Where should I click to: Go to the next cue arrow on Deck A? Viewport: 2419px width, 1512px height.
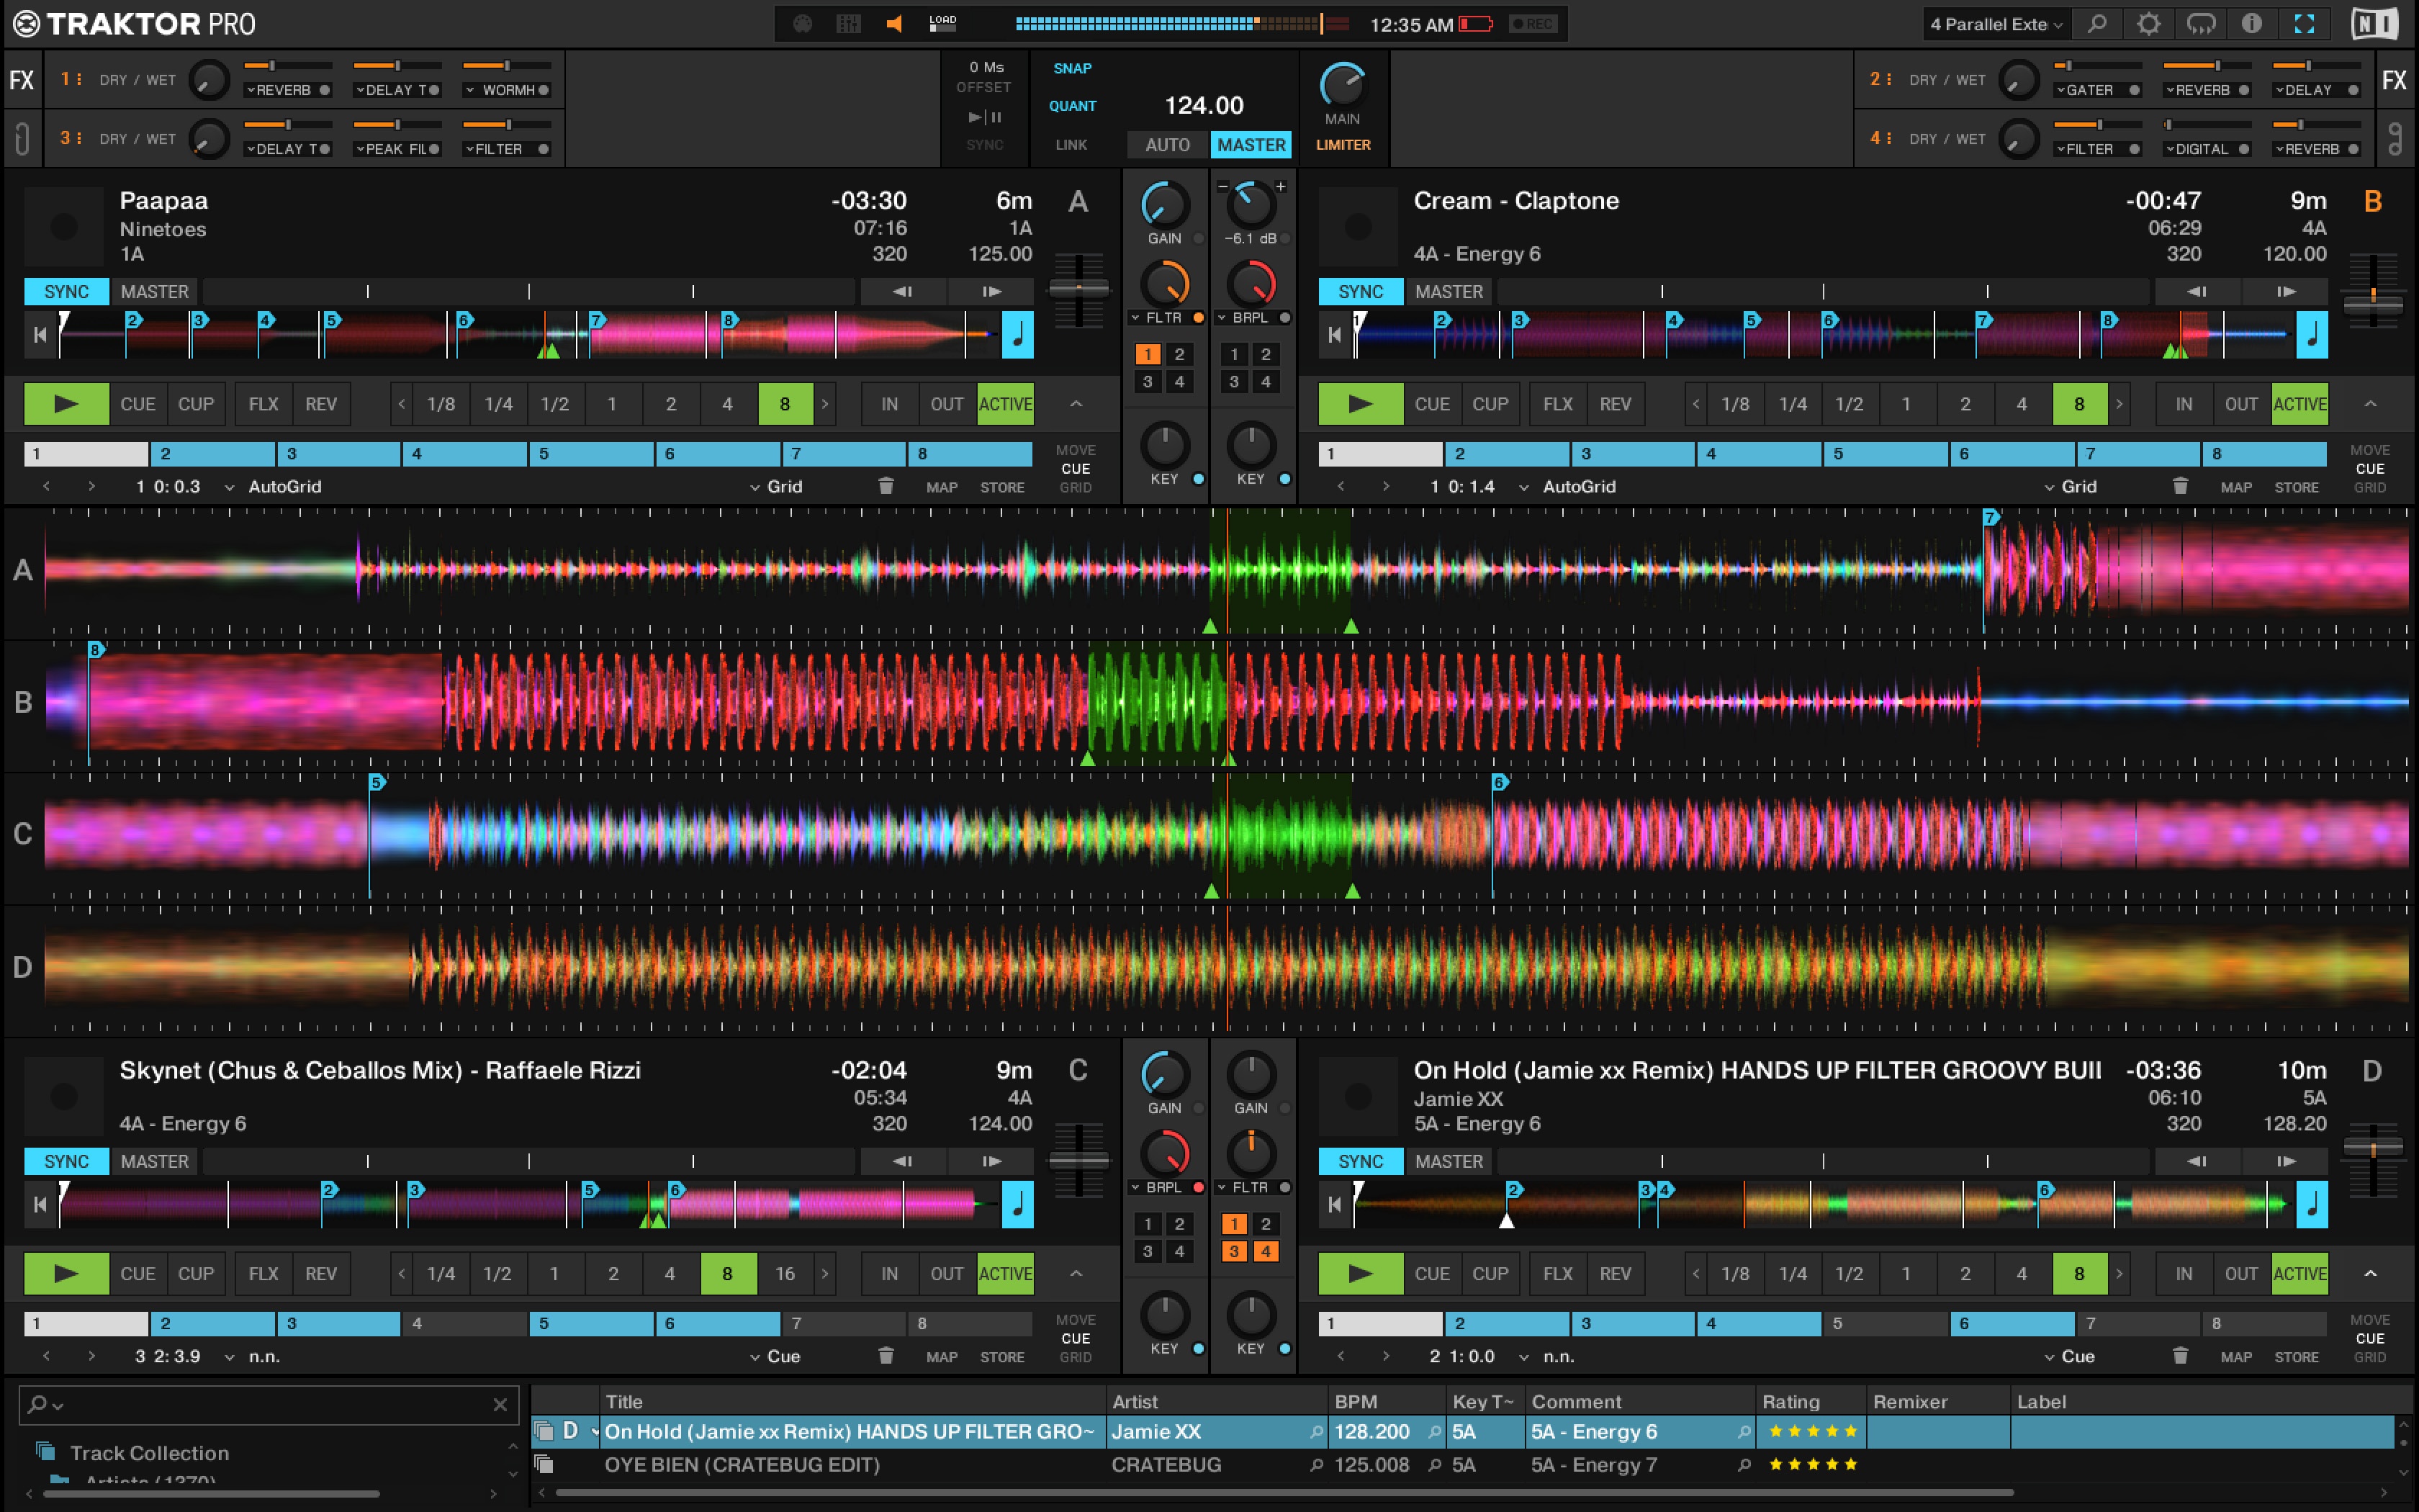click(x=92, y=486)
